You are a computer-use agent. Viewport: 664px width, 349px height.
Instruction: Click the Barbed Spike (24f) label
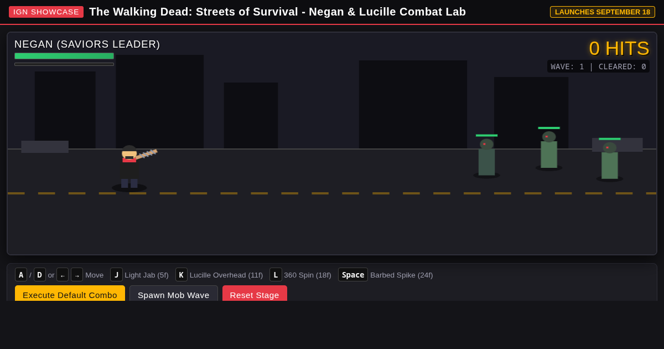[x=402, y=275]
